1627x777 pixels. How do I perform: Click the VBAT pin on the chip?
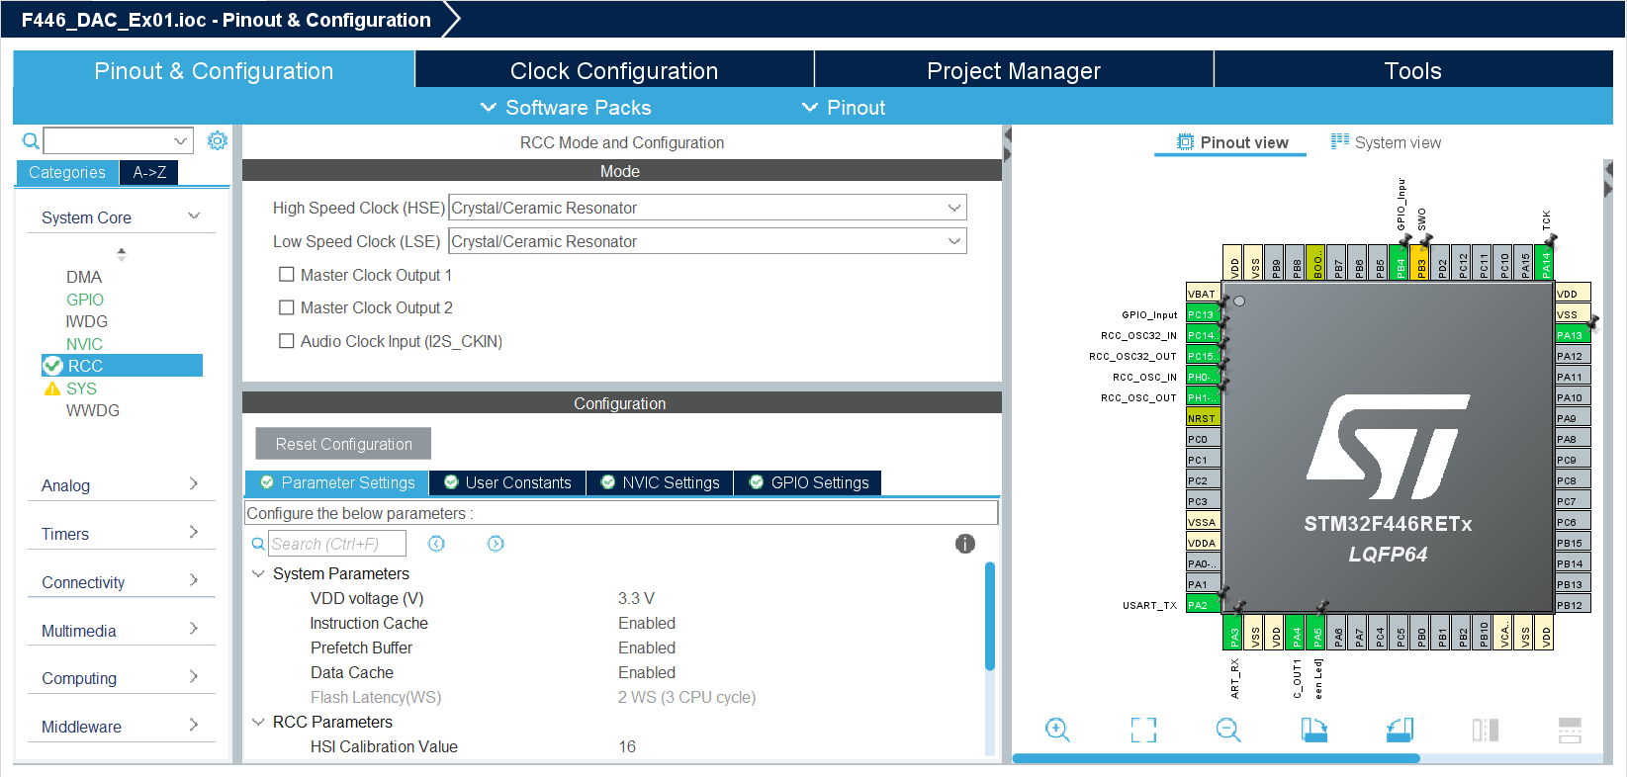click(x=1203, y=294)
